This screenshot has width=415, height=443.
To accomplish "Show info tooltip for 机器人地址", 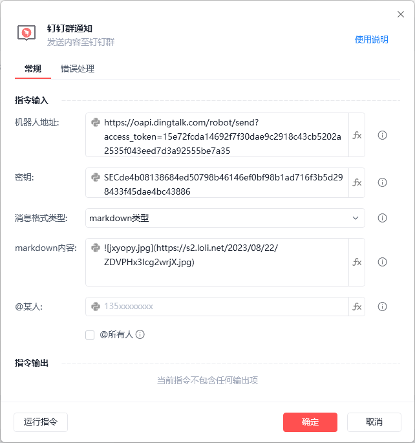I will [x=382, y=135].
